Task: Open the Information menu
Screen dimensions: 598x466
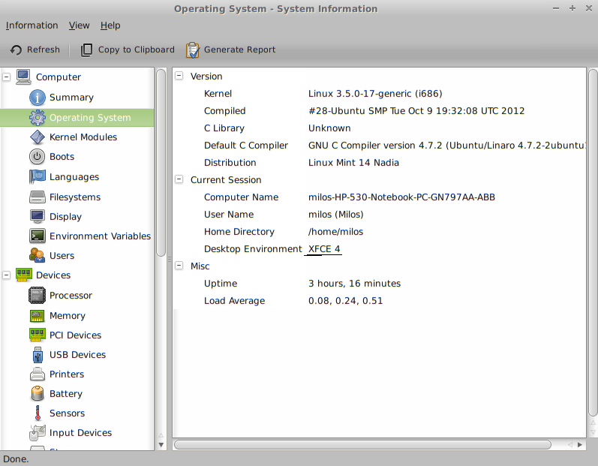Action: (32, 26)
